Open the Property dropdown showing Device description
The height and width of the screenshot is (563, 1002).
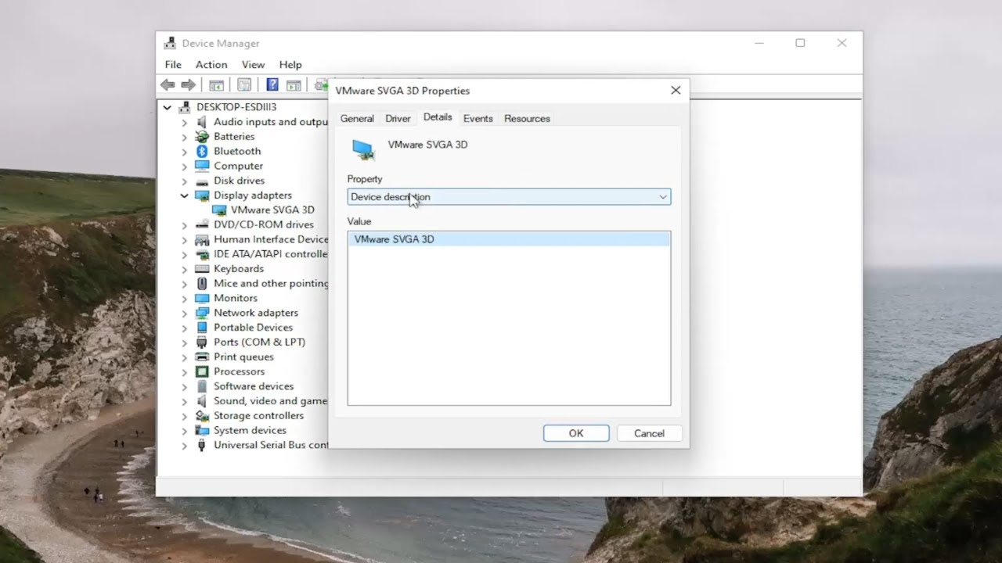point(509,197)
